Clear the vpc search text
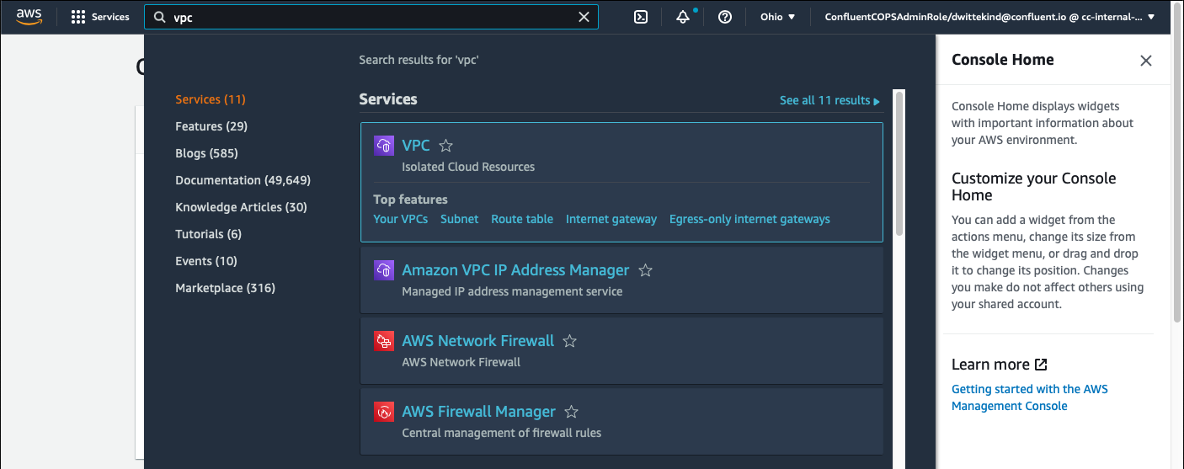 coord(584,17)
